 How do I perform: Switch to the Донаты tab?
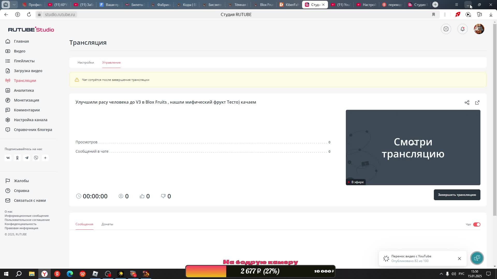point(107,224)
